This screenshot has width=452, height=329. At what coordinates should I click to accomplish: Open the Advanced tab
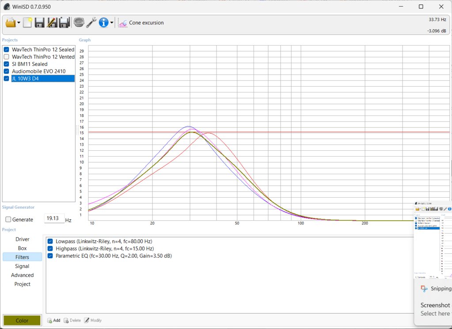click(23, 275)
